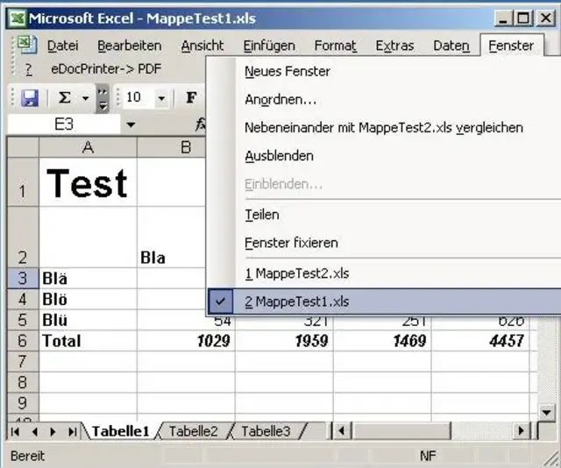Screen dimensions: 561x468
Task: Choose Anordnen... from Fenster menu
Action: [x=384, y=99]
